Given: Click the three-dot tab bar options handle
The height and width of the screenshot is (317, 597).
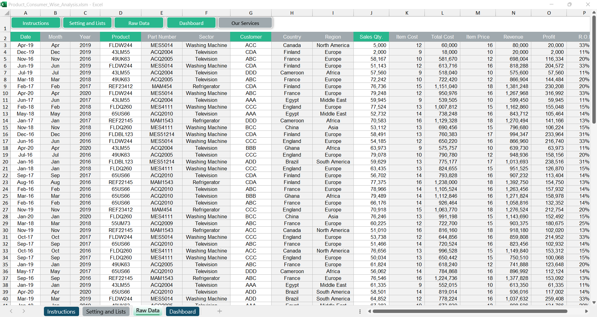Looking at the screenshot, I should [360, 311].
